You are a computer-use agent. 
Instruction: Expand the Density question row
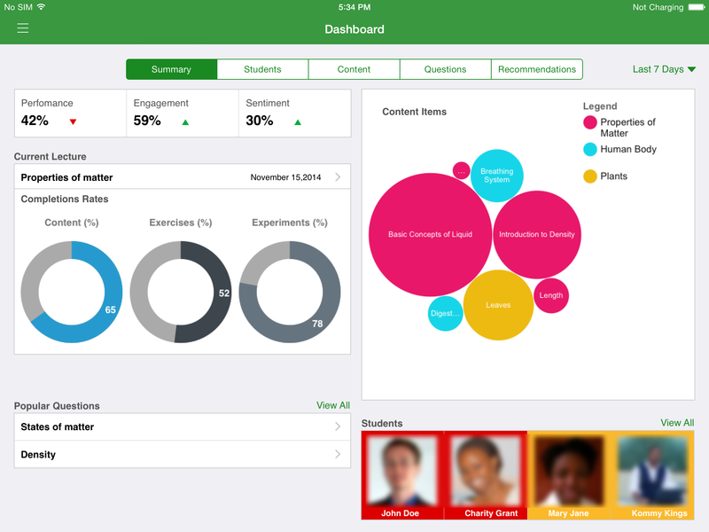pos(183,455)
